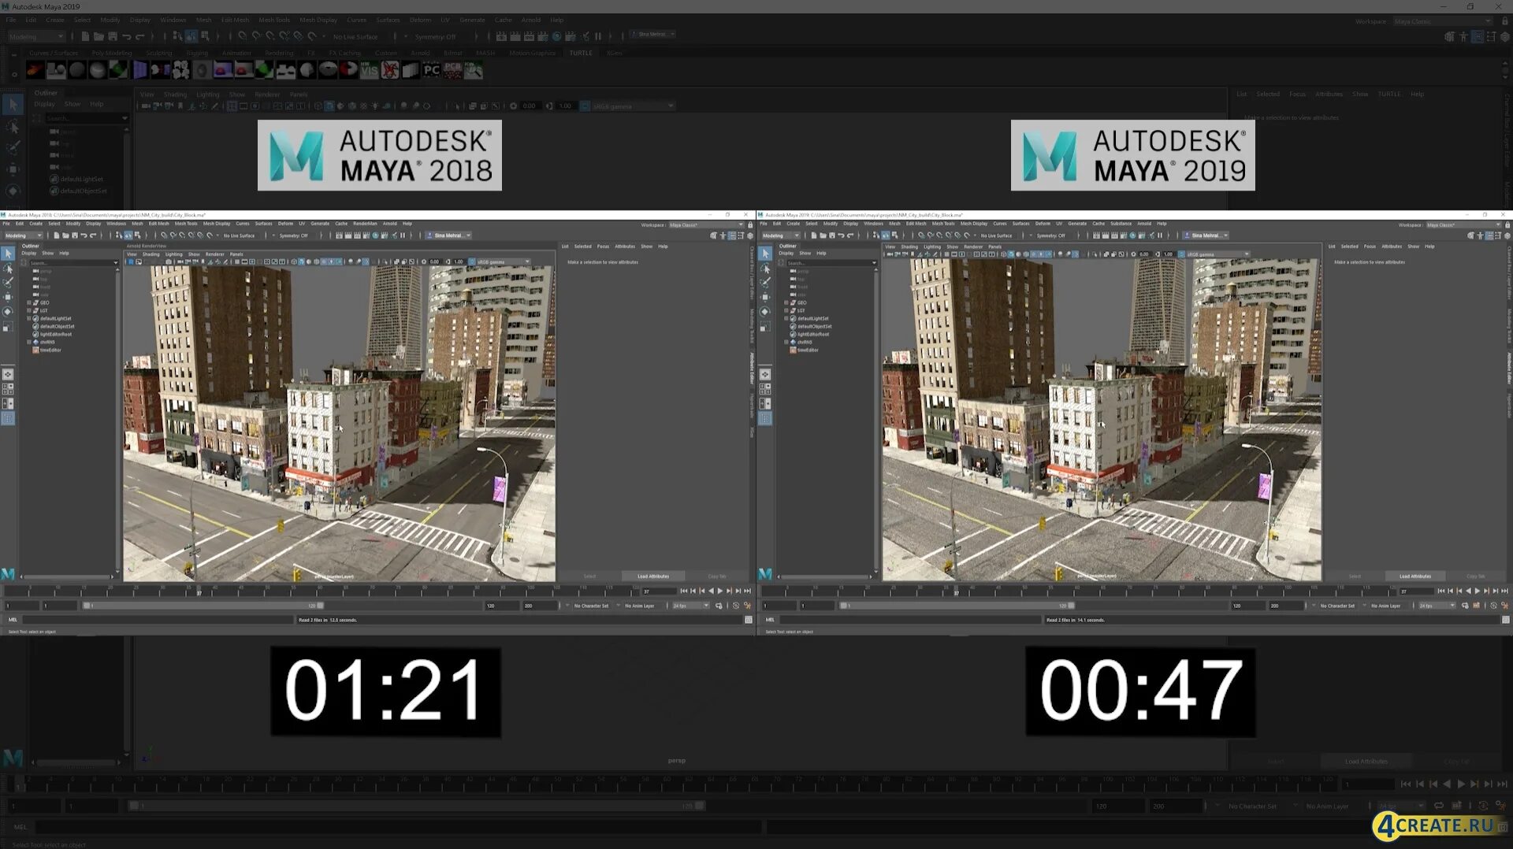Click single-pane layout icon in Maya 2018 window
The image size is (1513, 849).
pos(8,375)
